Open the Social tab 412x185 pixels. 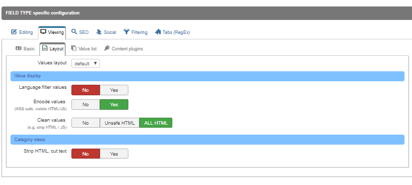coord(106,32)
